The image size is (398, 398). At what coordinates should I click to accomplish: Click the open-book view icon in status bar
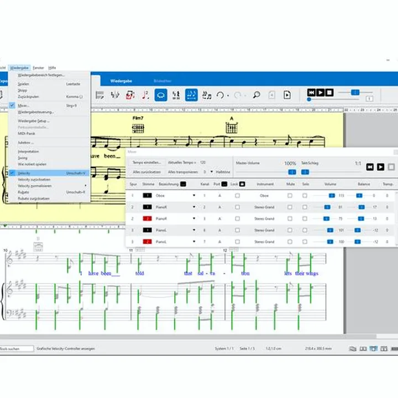point(363,348)
